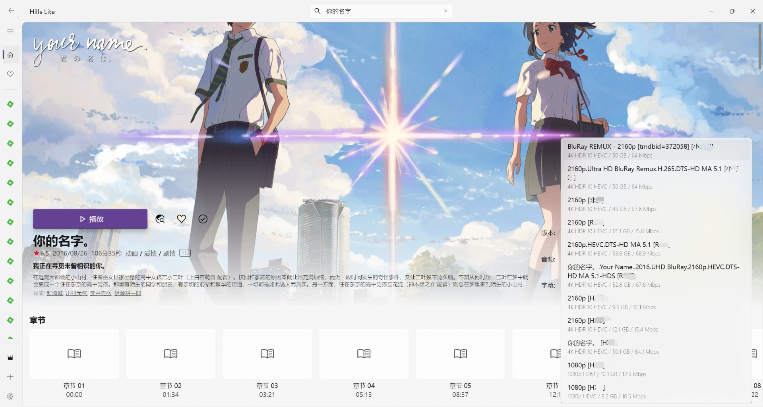
Task: Open Favorites from the sidebar heart icon
Action: (11, 74)
